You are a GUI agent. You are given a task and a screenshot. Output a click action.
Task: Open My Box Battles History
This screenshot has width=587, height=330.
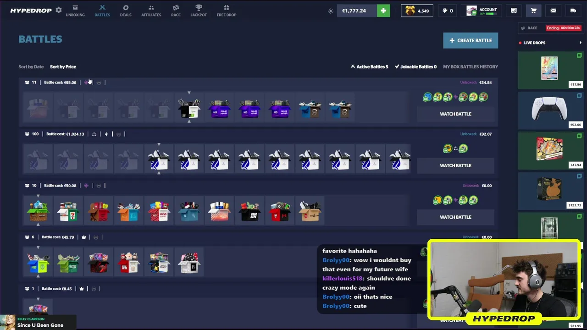click(471, 67)
